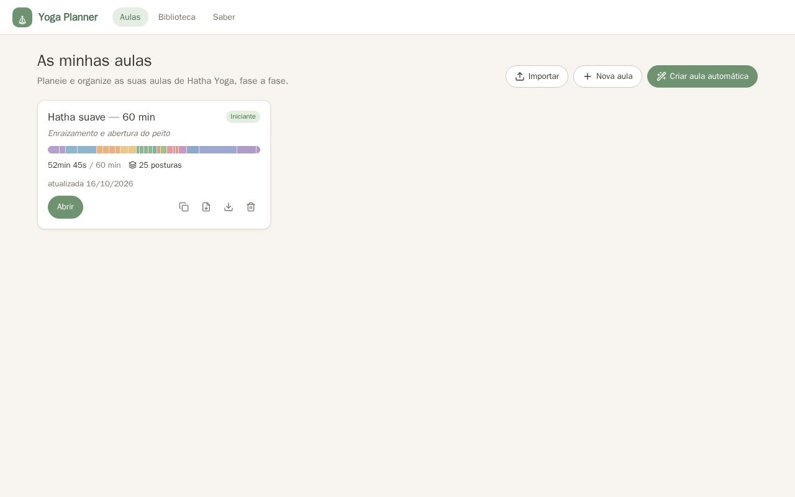Click the "Yoga Planner" app name
The height and width of the screenshot is (497, 795).
[68, 17]
